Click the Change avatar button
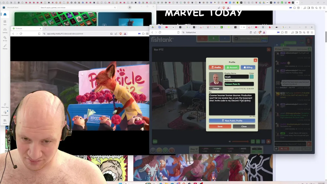Viewport: 327px width, 184px height. tap(216, 88)
